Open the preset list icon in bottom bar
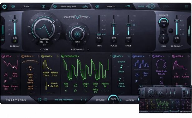The height and width of the screenshot is (118, 192). [x=46, y=100]
